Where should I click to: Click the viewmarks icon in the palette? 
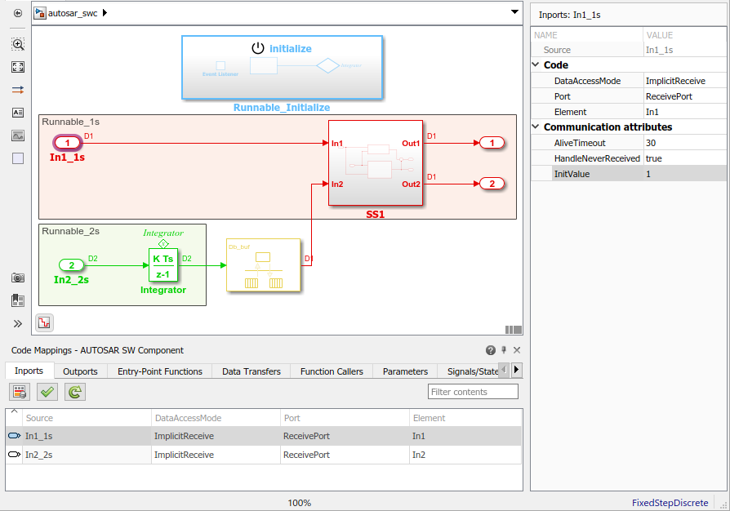point(18,300)
